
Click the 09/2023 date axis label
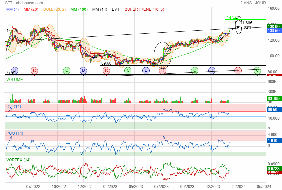click(187, 187)
